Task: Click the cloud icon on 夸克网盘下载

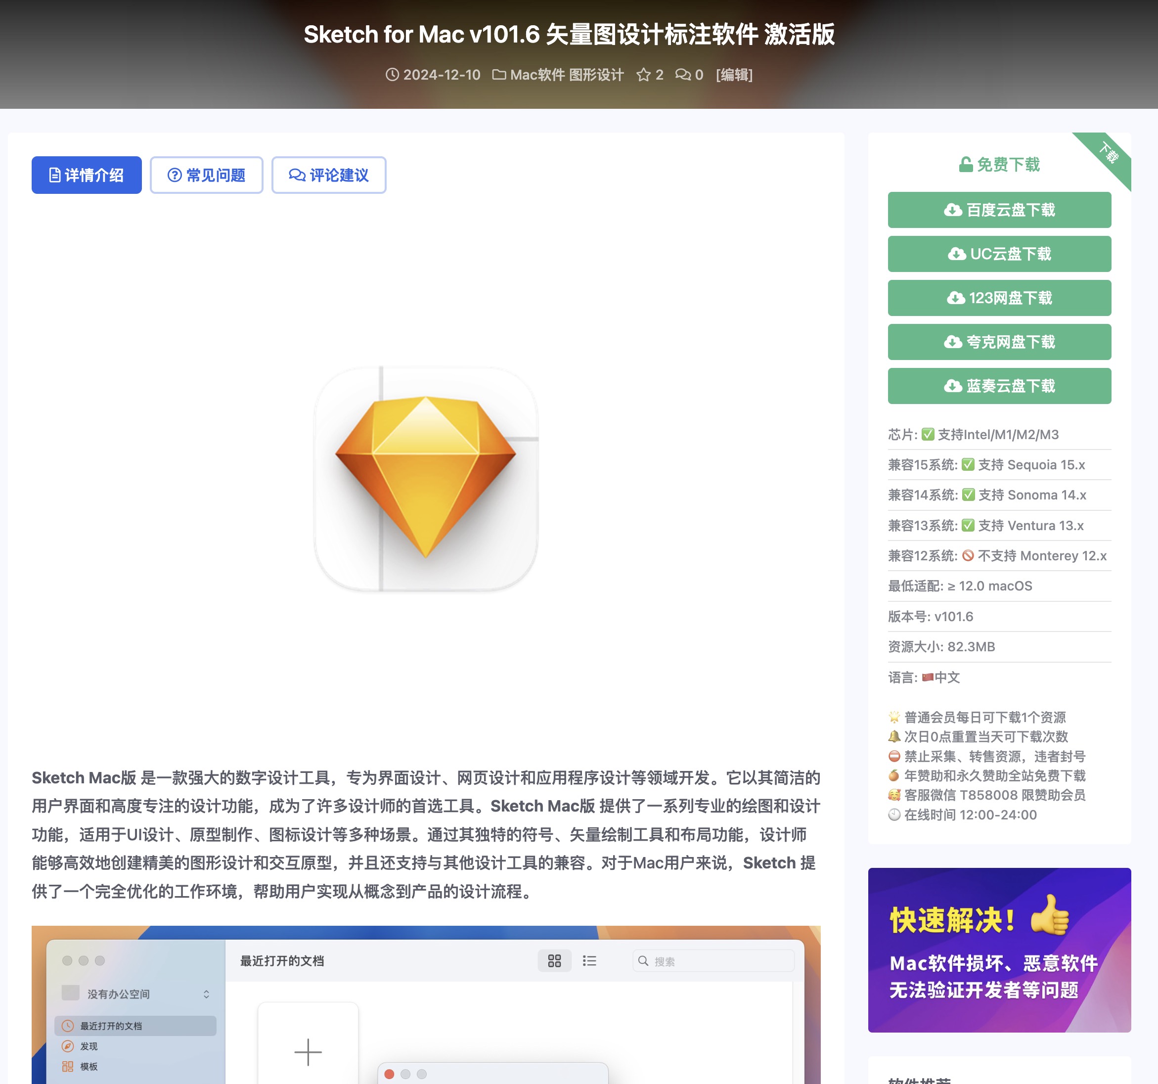Action: point(953,342)
